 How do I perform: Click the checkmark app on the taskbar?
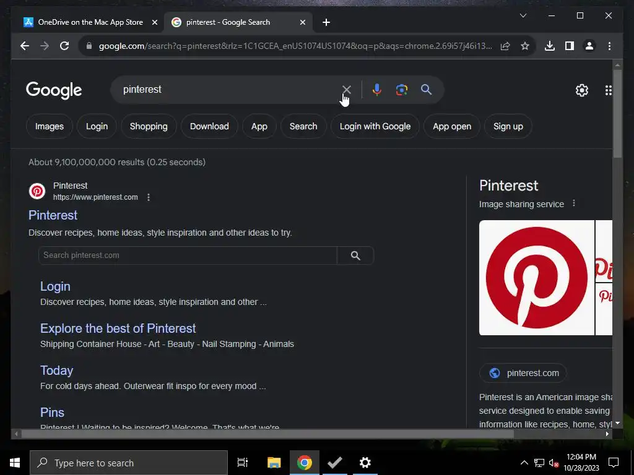(x=335, y=463)
